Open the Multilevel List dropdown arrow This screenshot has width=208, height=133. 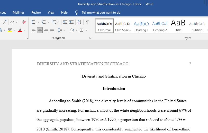click(x=58, y=22)
